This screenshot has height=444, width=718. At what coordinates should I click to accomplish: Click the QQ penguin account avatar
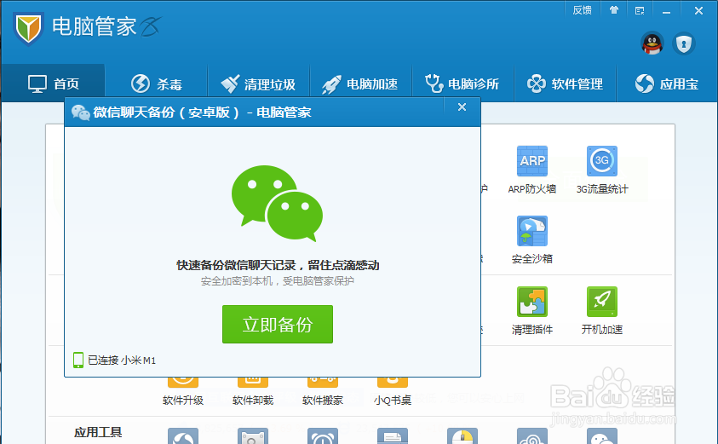click(652, 44)
